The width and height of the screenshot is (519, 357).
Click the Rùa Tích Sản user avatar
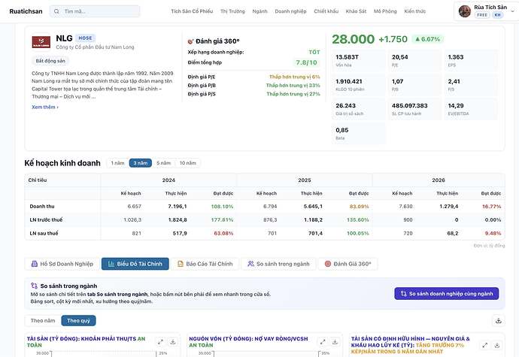[x=465, y=11]
